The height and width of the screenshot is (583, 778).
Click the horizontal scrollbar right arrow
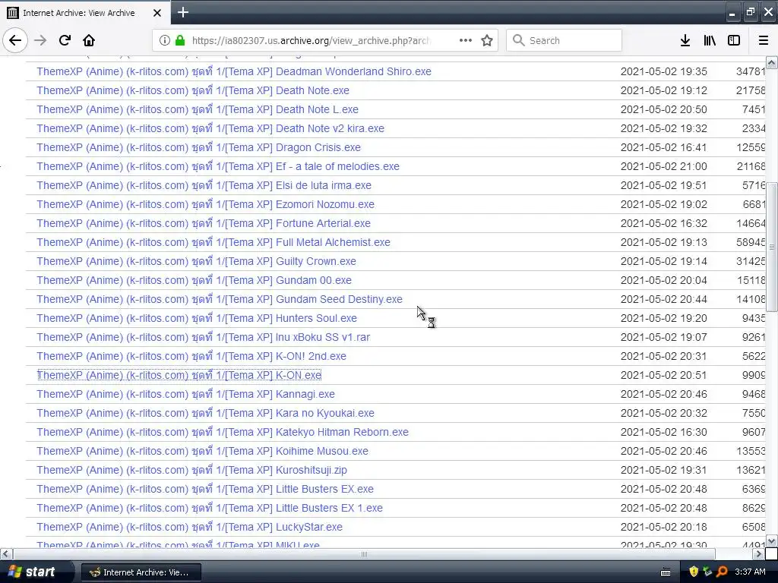759,553
